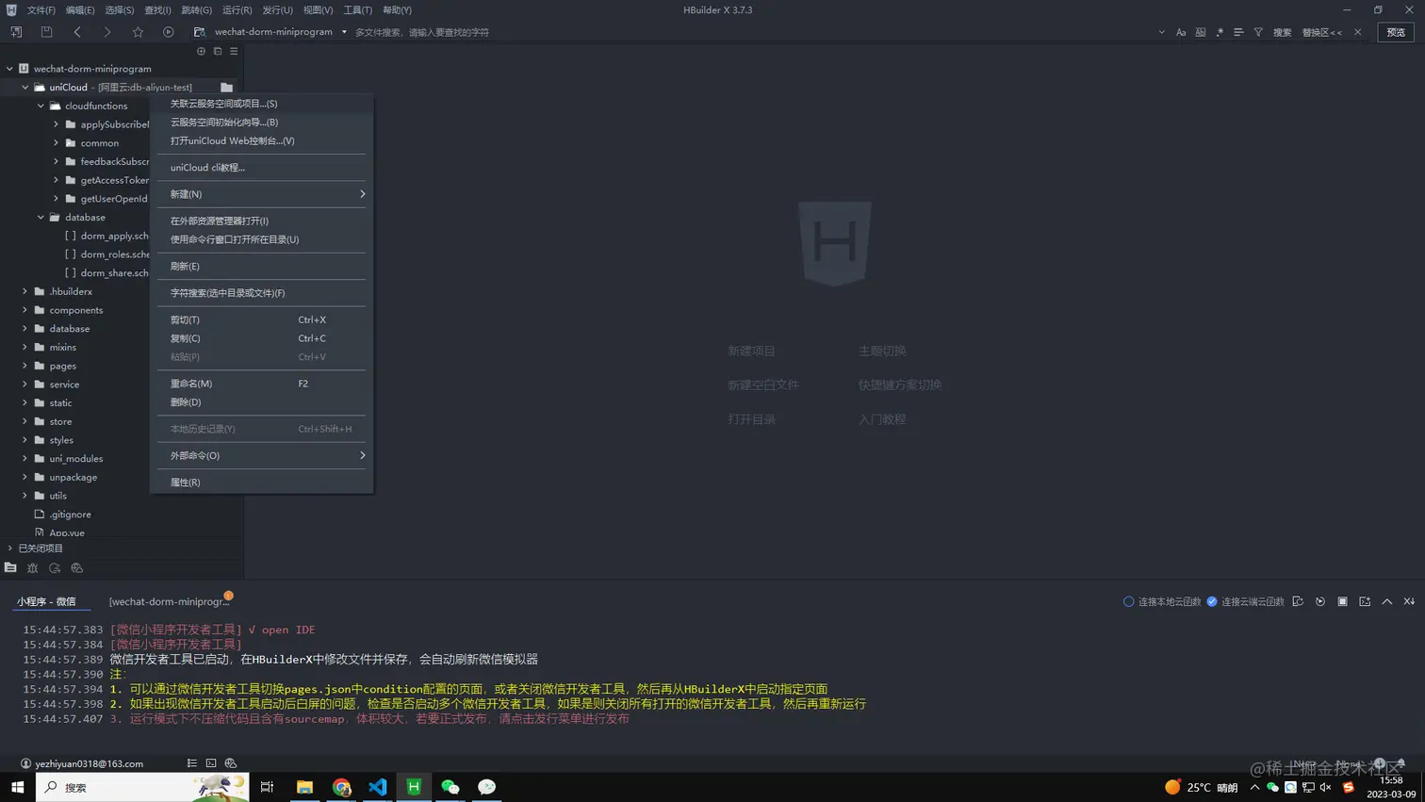This screenshot has height=802, width=1425.
Task: Select 关联云服务空间或项目 in context menu
Action: pyautogui.click(x=261, y=104)
